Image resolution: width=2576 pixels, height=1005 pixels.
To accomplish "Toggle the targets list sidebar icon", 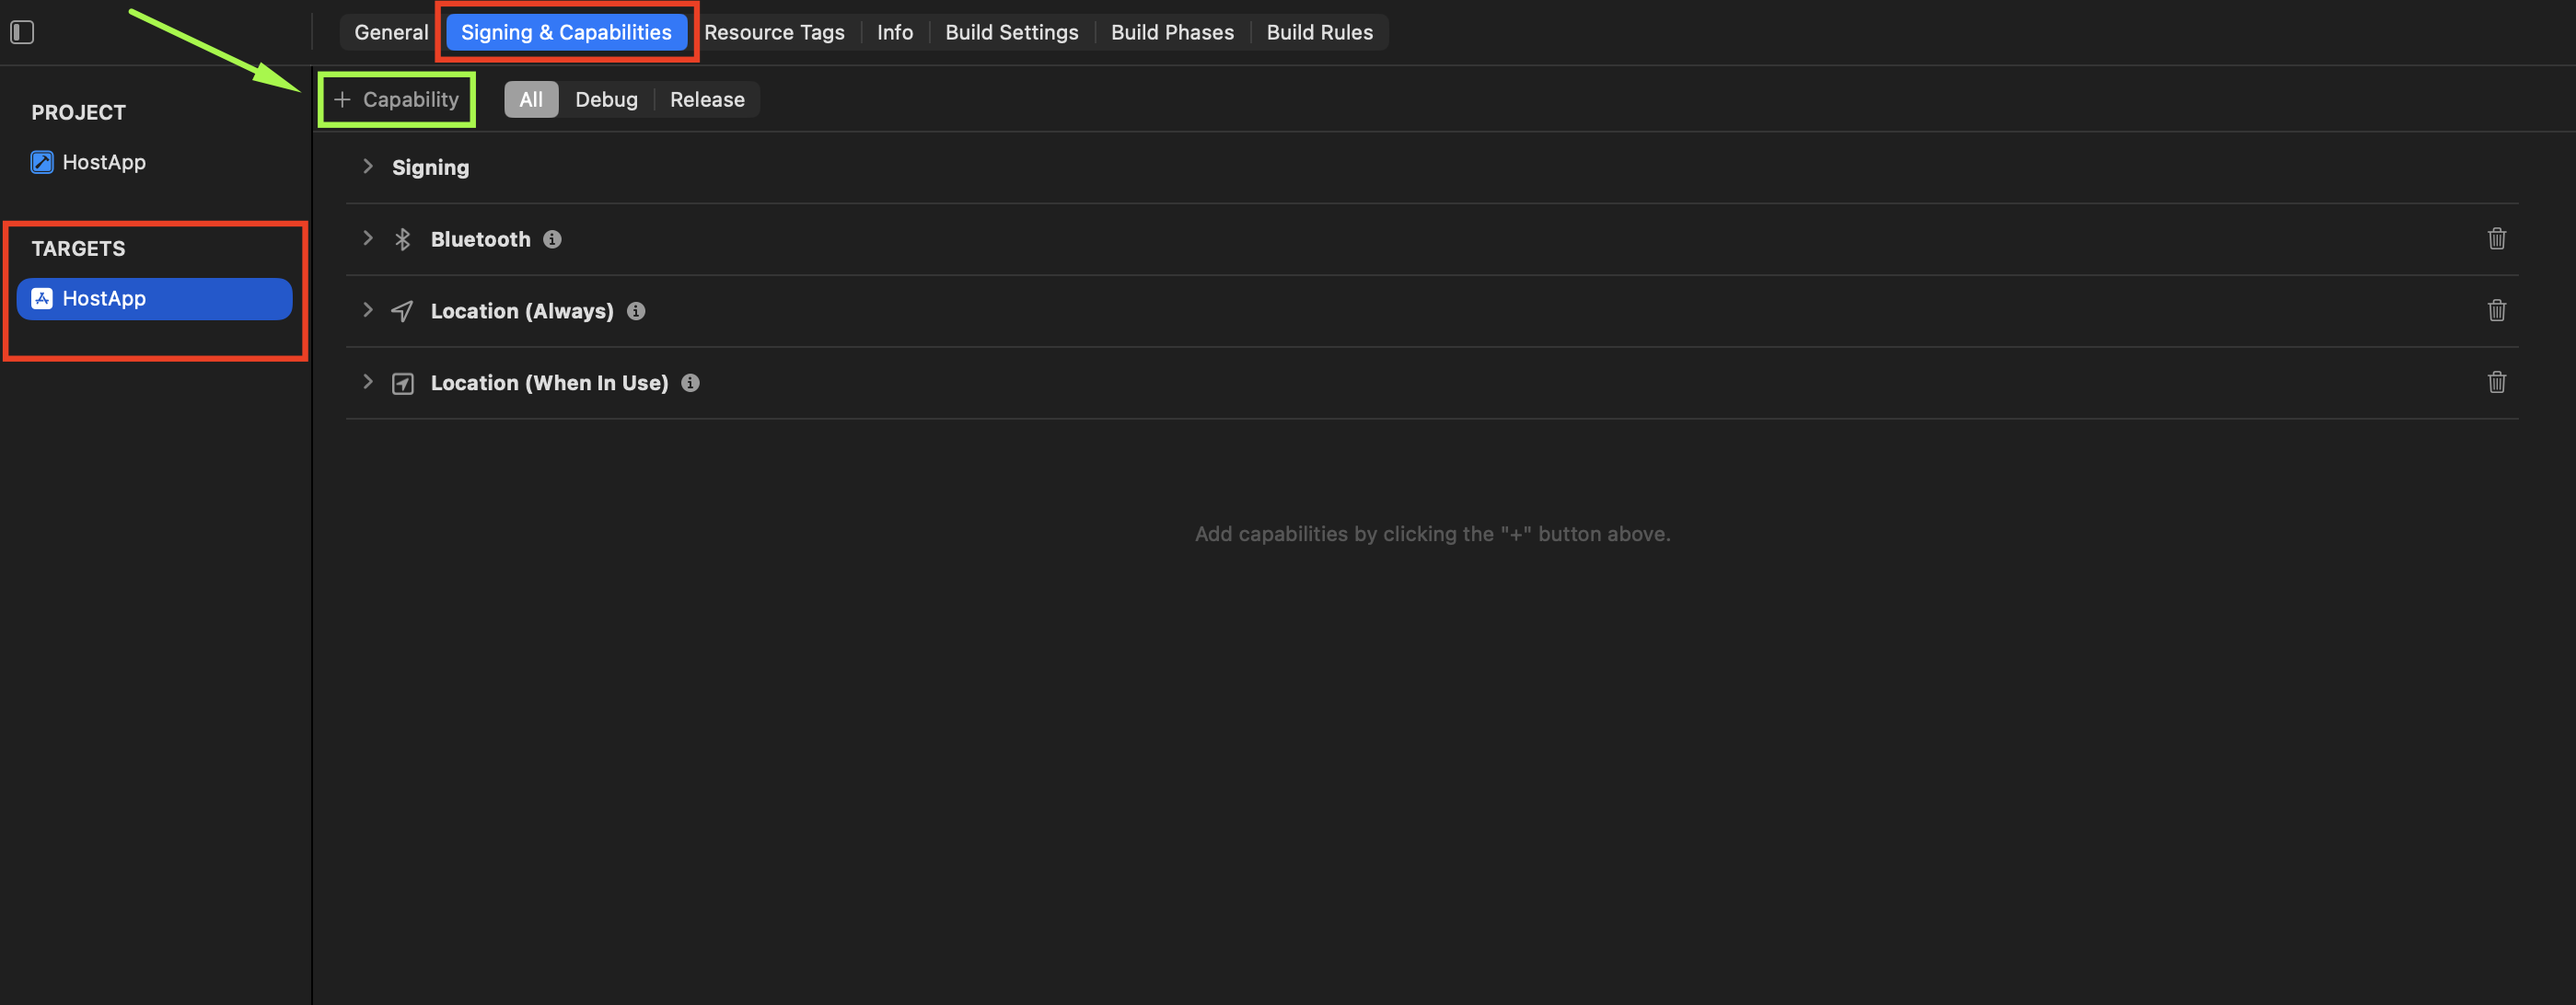I will point(22,32).
